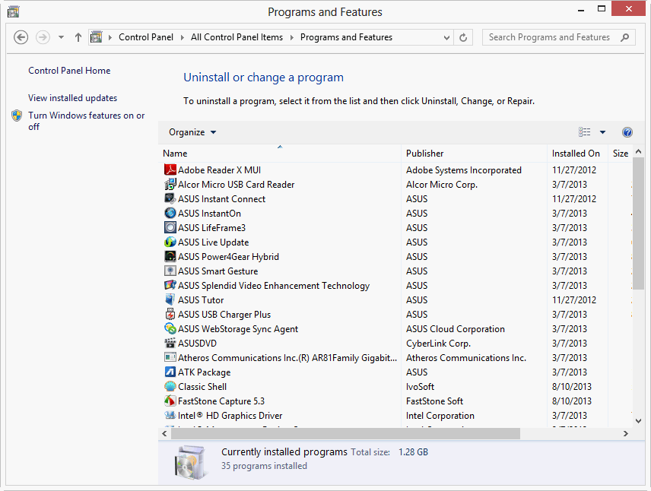Click the ASUS Splendid Video Enhancement icon
Viewport: 651px width, 491px height.
170,286
